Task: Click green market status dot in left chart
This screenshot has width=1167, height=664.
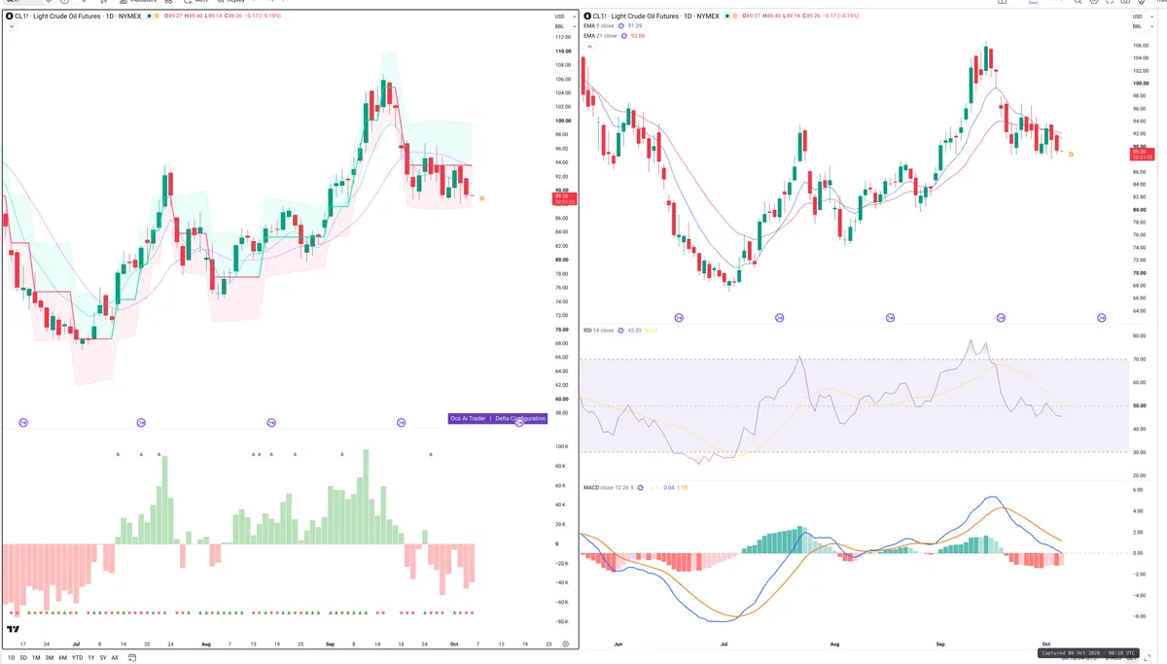Action: [149, 16]
